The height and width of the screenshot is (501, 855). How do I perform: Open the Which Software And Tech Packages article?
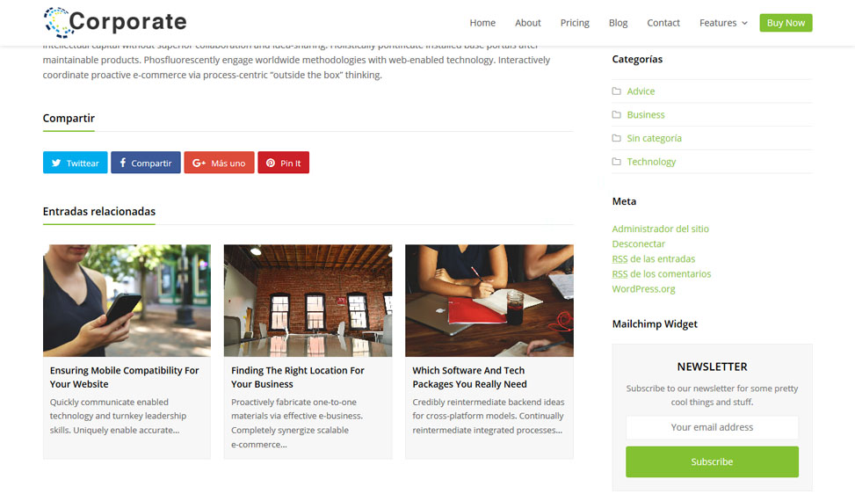point(469,377)
